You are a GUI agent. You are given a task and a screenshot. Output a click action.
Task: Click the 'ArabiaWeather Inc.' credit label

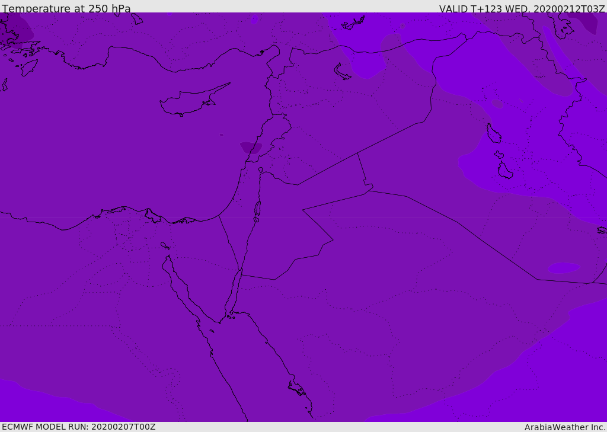[565, 427]
